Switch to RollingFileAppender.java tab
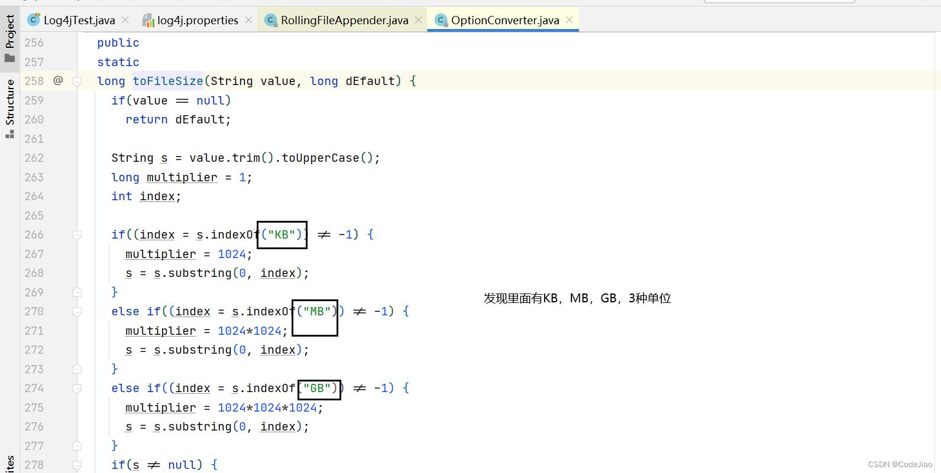941x473 pixels. point(344,20)
